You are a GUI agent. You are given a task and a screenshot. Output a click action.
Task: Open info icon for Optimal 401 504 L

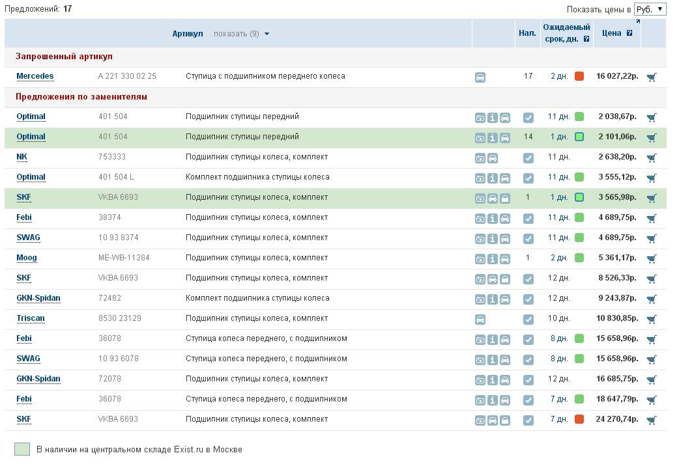pos(493,178)
